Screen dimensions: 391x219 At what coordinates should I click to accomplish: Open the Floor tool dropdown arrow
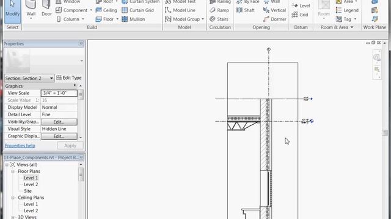[117, 19]
